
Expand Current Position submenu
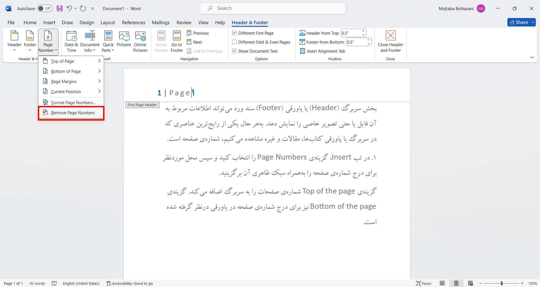(x=71, y=92)
